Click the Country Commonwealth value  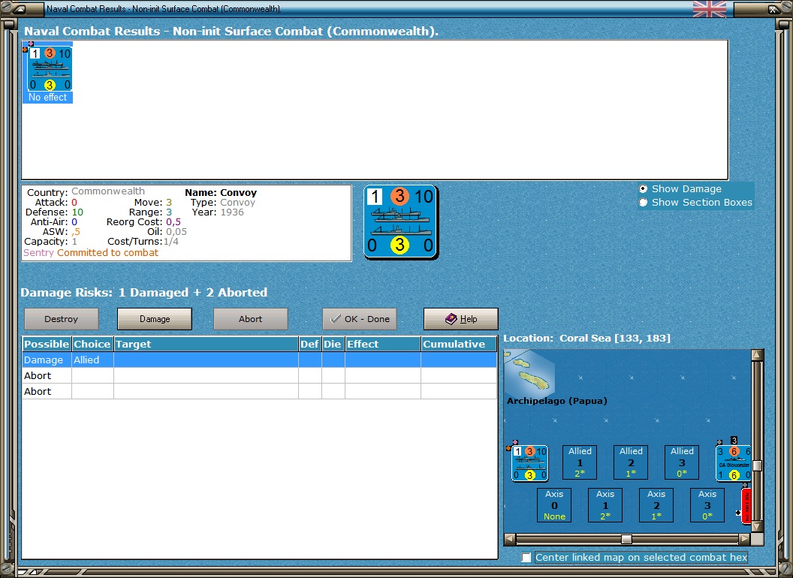coord(107,191)
